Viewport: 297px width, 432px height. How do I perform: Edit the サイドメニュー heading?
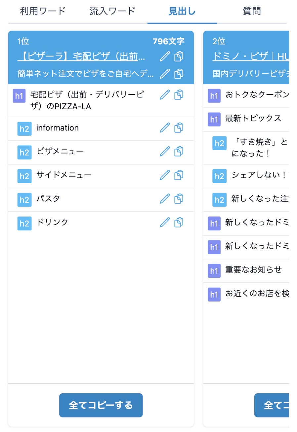(x=165, y=175)
